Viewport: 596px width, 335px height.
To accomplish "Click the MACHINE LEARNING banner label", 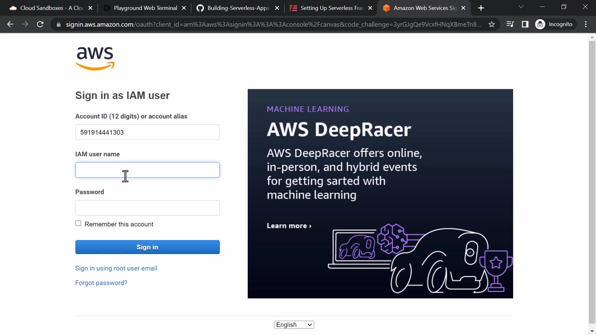I will coord(308,109).
